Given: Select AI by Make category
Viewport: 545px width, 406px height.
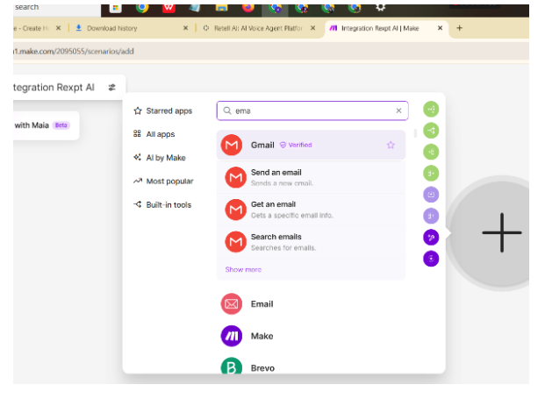Looking at the screenshot, I should 160,158.
